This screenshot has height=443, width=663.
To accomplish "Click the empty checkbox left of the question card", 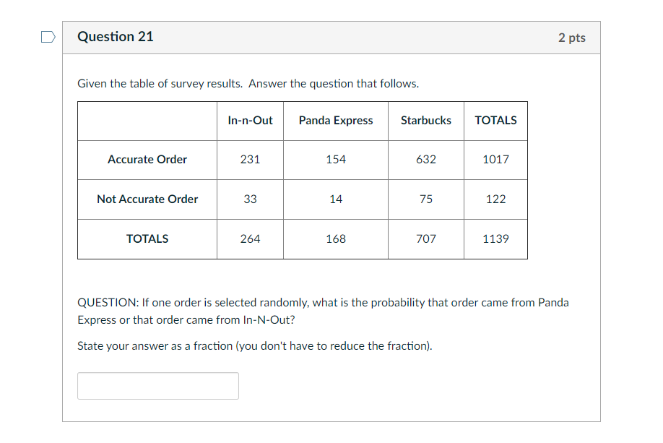I will (47, 37).
